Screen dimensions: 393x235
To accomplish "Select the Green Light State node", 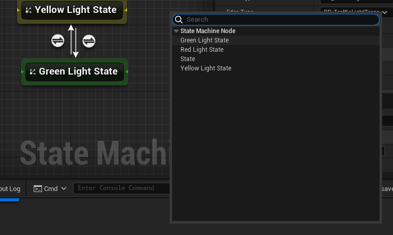I will pos(75,72).
